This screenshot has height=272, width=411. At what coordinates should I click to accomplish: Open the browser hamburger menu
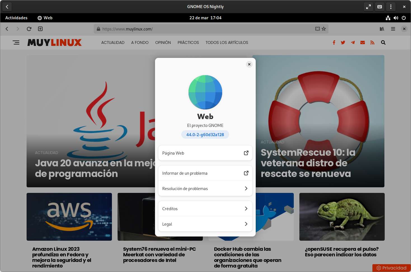[393, 29]
